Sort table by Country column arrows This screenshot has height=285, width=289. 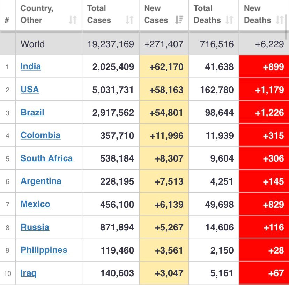pyautogui.click(x=73, y=20)
